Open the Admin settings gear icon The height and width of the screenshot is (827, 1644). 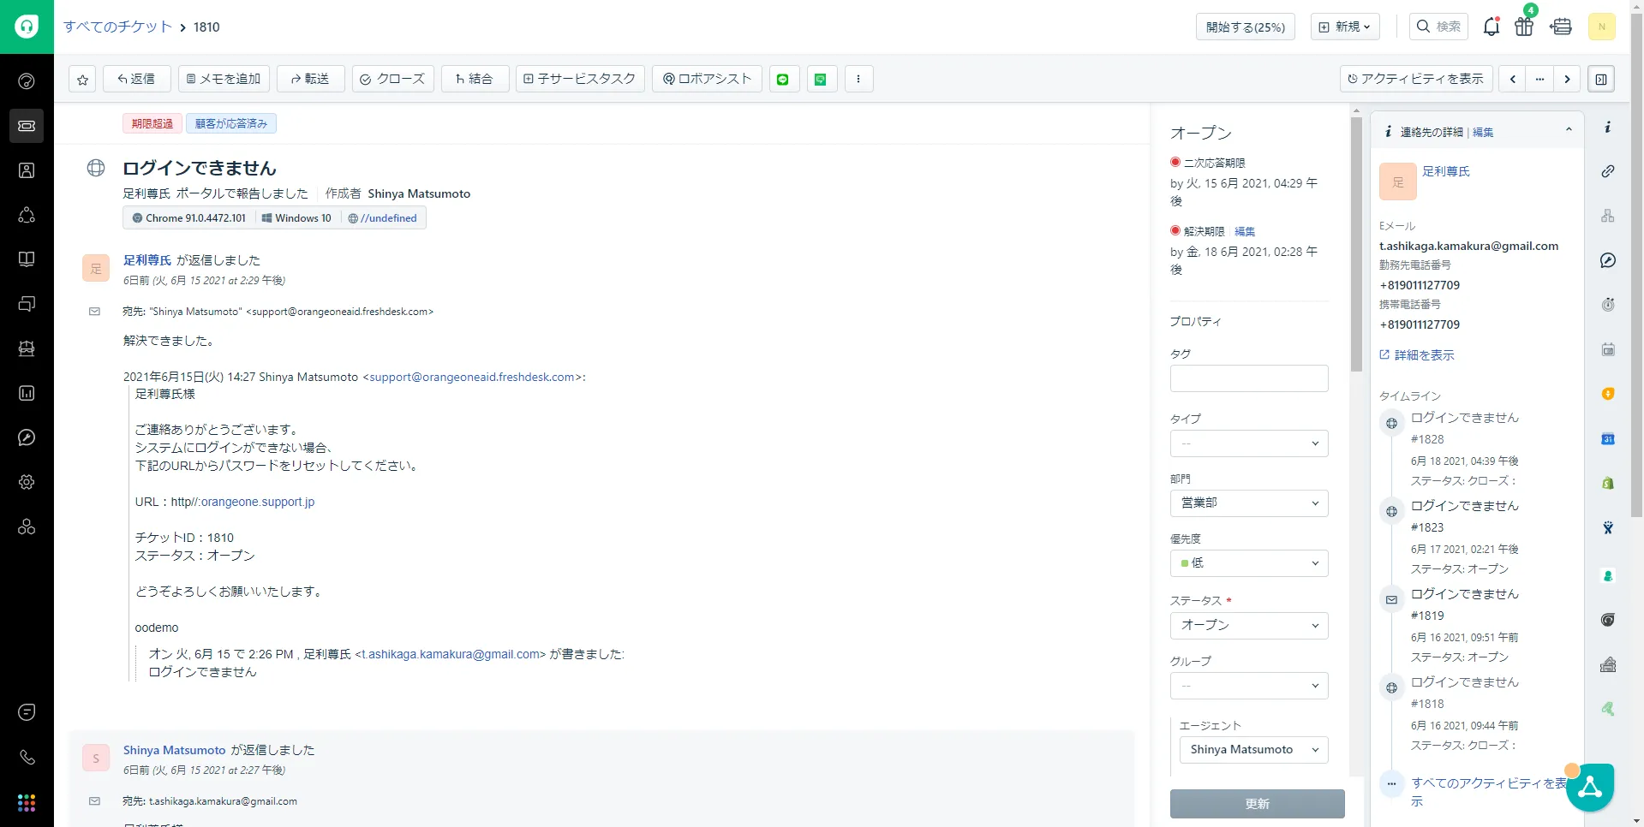(x=27, y=482)
